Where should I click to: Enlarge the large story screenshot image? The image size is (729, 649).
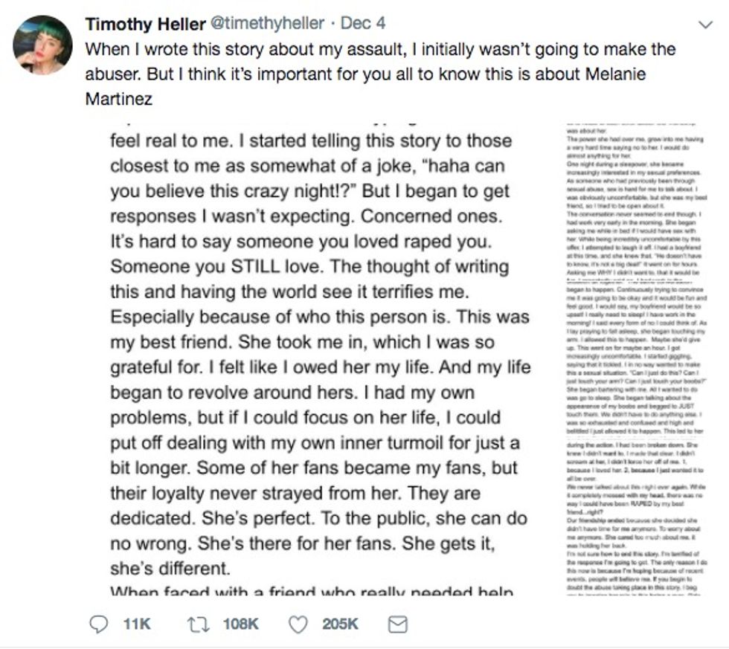[320, 357]
